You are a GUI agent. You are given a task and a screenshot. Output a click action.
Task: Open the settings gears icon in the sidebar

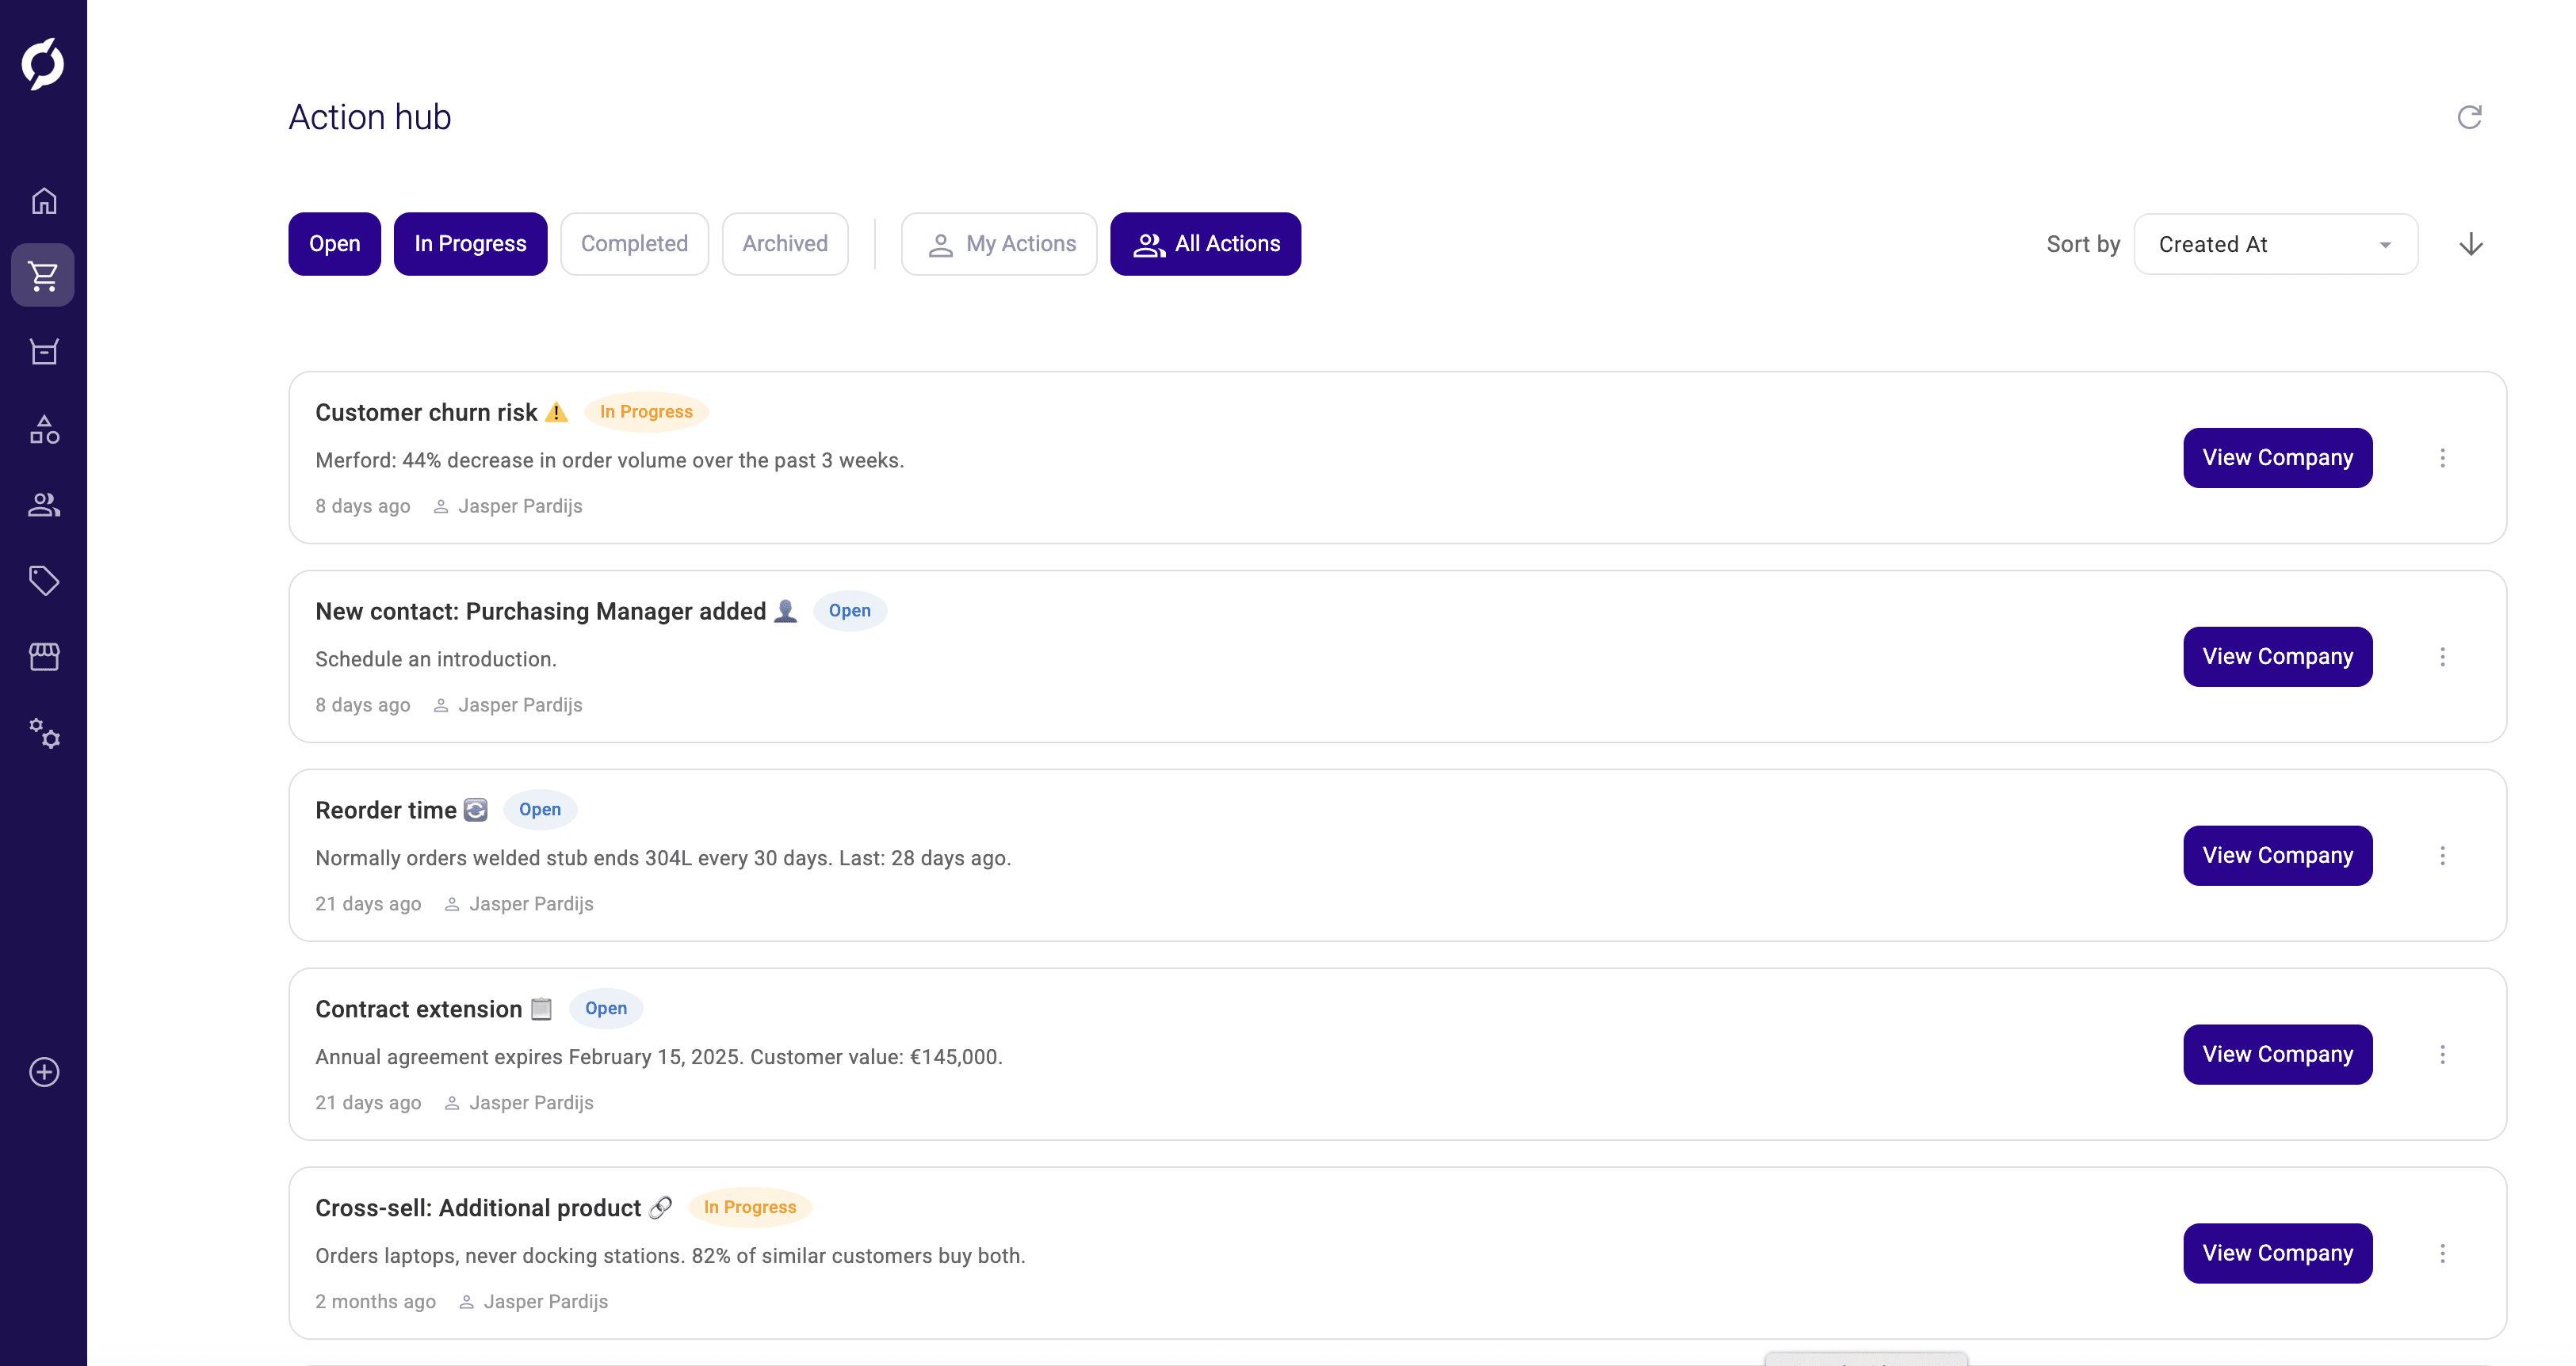[x=44, y=735]
